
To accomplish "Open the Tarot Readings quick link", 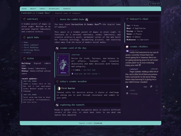I will (x=31, y=47).
